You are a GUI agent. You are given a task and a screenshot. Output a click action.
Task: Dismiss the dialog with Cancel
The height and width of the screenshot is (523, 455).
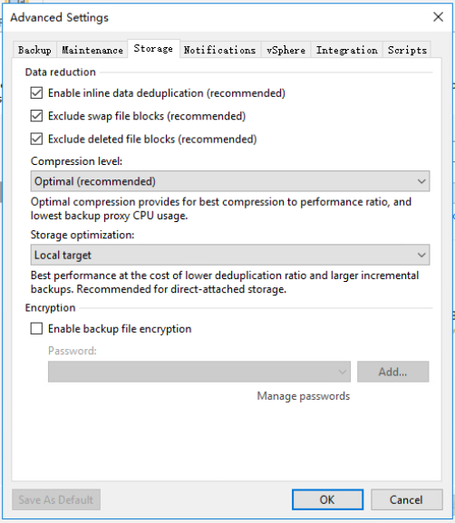[x=406, y=499]
